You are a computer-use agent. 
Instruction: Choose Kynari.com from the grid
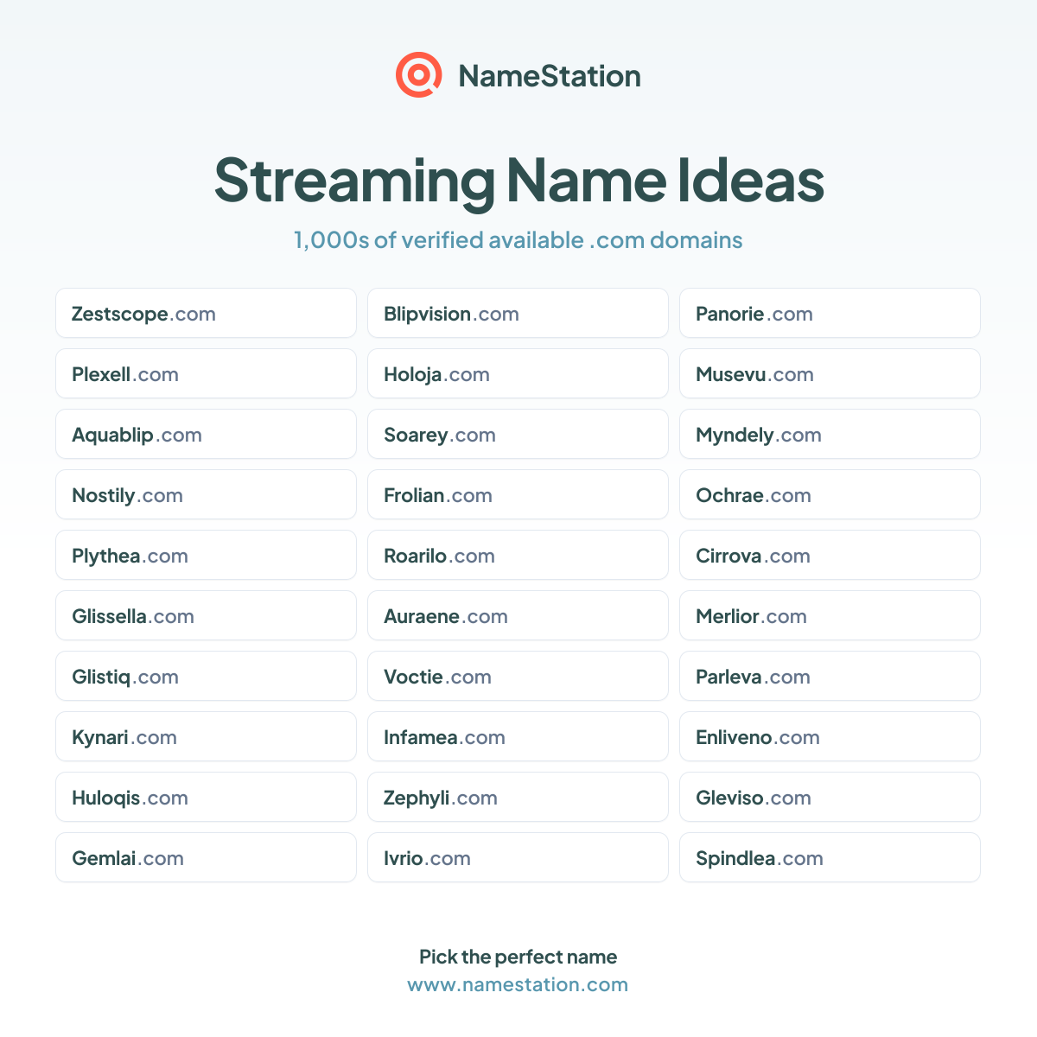pyautogui.click(x=206, y=736)
